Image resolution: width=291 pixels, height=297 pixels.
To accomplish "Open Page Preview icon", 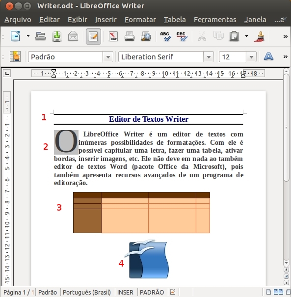I will [146, 36].
